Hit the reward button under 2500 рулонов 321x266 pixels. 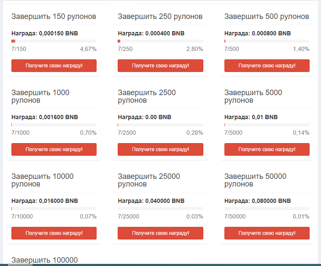pyautogui.click(x=160, y=149)
